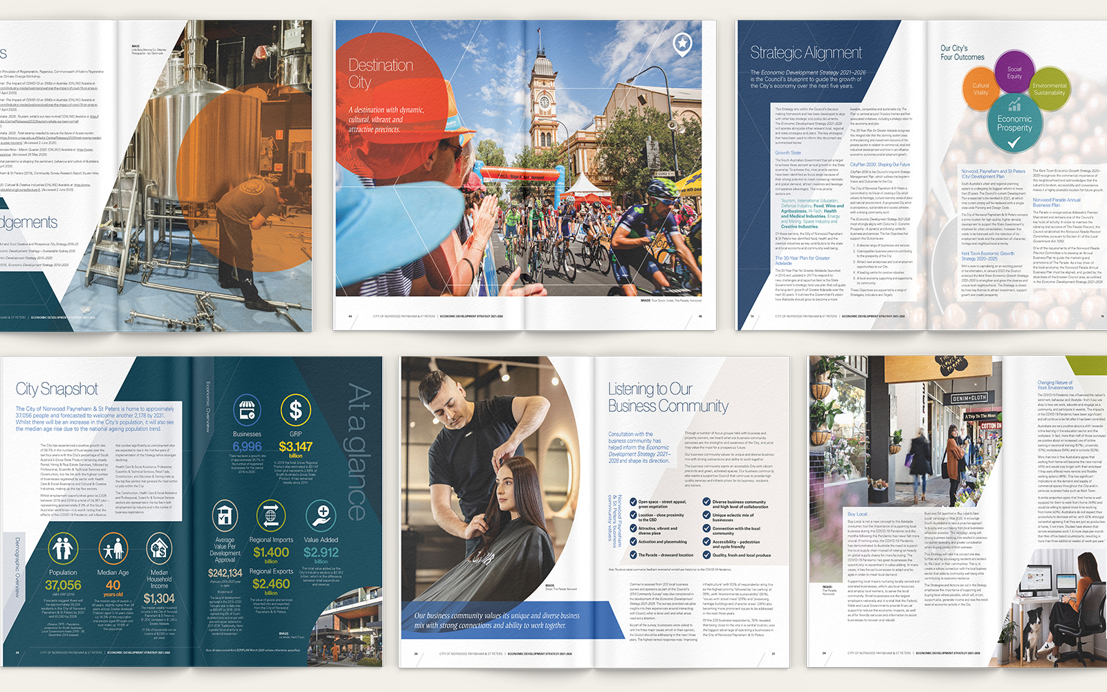The height and width of the screenshot is (692, 1107).
Task: Select the Median Age icon
Action: (113, 549)
